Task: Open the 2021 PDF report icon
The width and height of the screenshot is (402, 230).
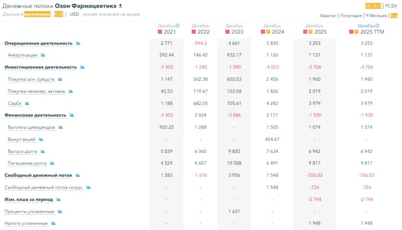Action: (x=160, y=32)
